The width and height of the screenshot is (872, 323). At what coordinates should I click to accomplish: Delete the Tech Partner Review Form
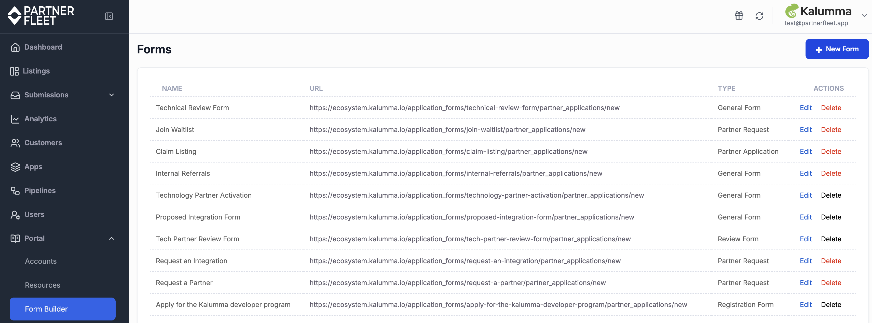click(x=831, y=239)
